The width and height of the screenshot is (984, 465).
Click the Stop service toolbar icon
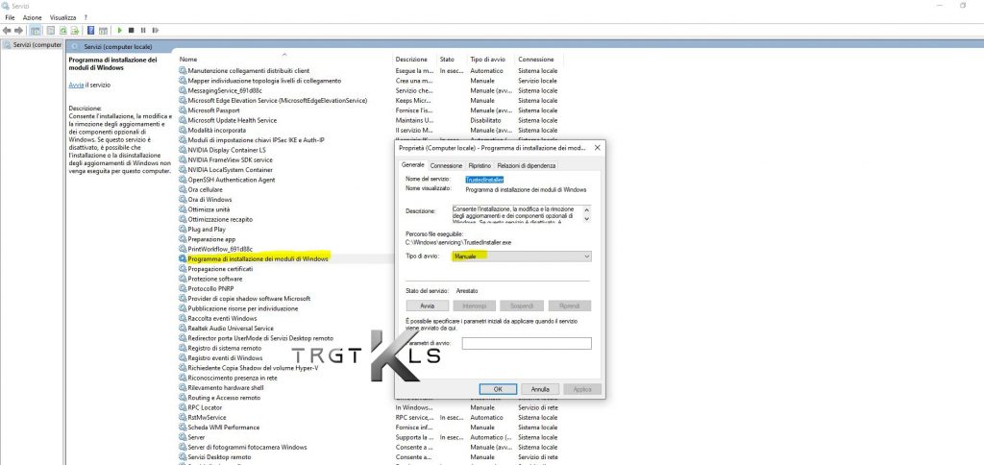point(131,31)
